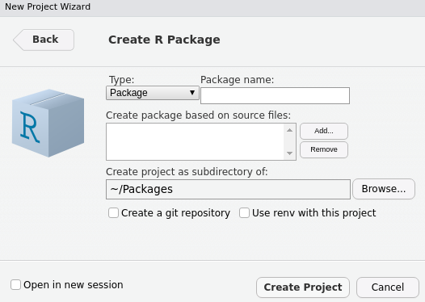Browse for a parent directory
425x302 pixels.
pyautogui.click(x=384, y=189)
